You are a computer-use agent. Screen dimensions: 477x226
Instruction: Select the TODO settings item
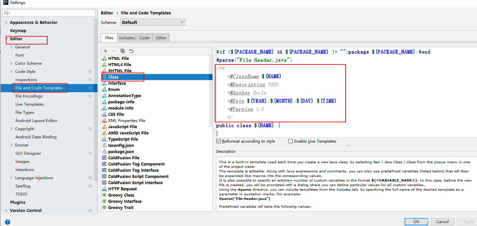(x=21, y=194)
